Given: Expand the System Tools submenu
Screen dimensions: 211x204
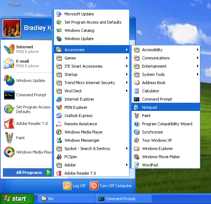Looking at the screenshot, I should click(166, 74).
